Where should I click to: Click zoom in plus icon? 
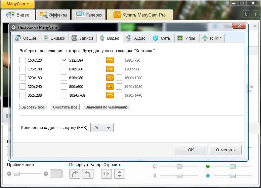(x=46, y=174)
